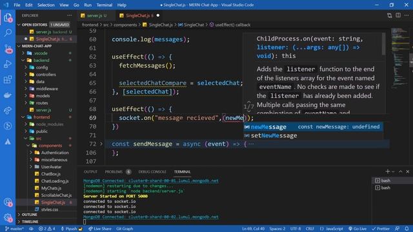
Task: Split the editor to the right
Action: pos(398,15)
